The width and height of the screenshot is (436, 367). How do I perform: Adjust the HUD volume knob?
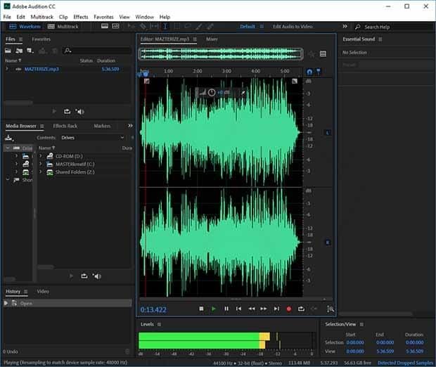(x=212, y=92)
